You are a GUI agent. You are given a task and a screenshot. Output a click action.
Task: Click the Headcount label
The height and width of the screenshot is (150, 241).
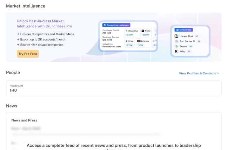[16, 86]
